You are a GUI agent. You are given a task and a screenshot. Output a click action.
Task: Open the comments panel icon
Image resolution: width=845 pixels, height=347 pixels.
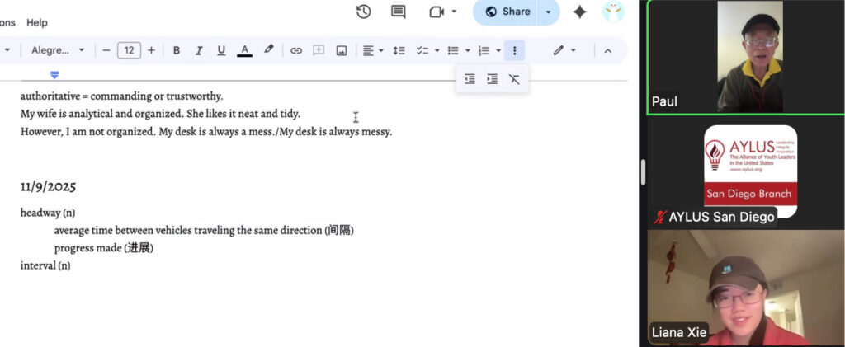398,12
